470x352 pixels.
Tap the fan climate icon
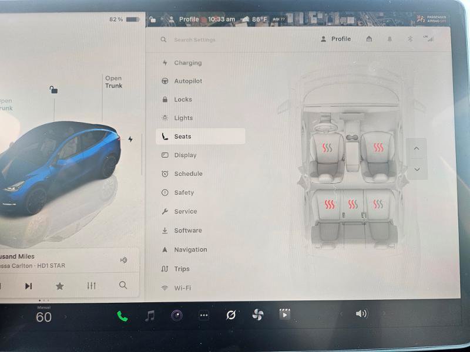[258, 314]
